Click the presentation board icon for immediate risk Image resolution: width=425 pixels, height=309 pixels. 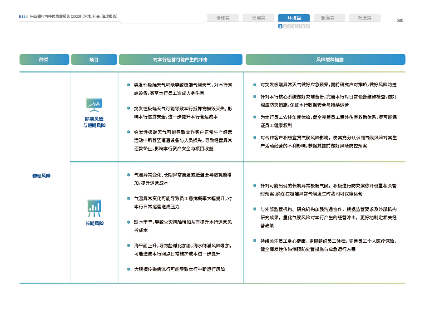click(94, 105)
